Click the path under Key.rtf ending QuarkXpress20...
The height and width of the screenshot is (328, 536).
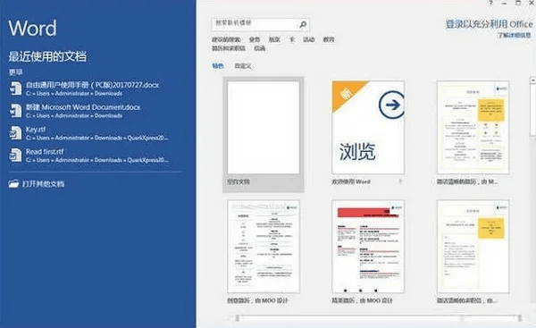click(96, 138)
